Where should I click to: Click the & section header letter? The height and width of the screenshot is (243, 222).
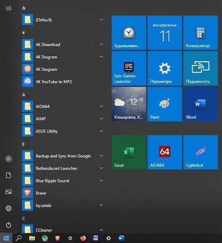click(x=24, y=8)
